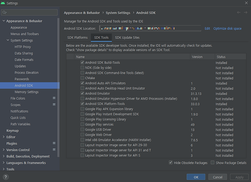Collapse Appearance & Behavior tree node
The width and height of the screenshot is (251, 182).
(4, 21)
